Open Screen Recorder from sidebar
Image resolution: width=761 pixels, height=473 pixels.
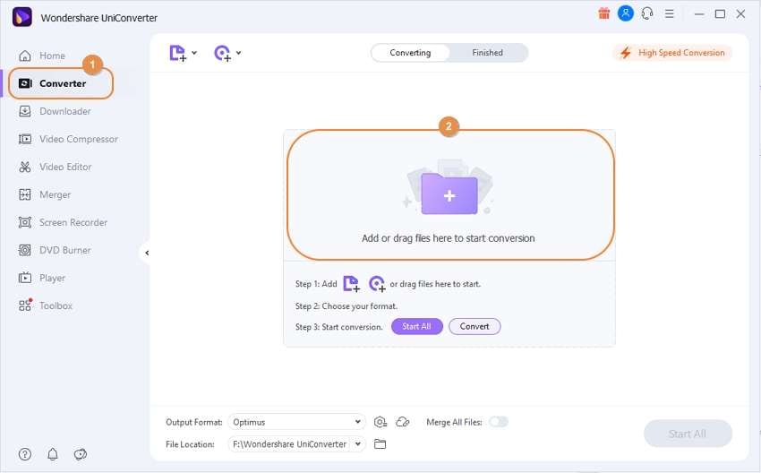click(x=63, y=222)
